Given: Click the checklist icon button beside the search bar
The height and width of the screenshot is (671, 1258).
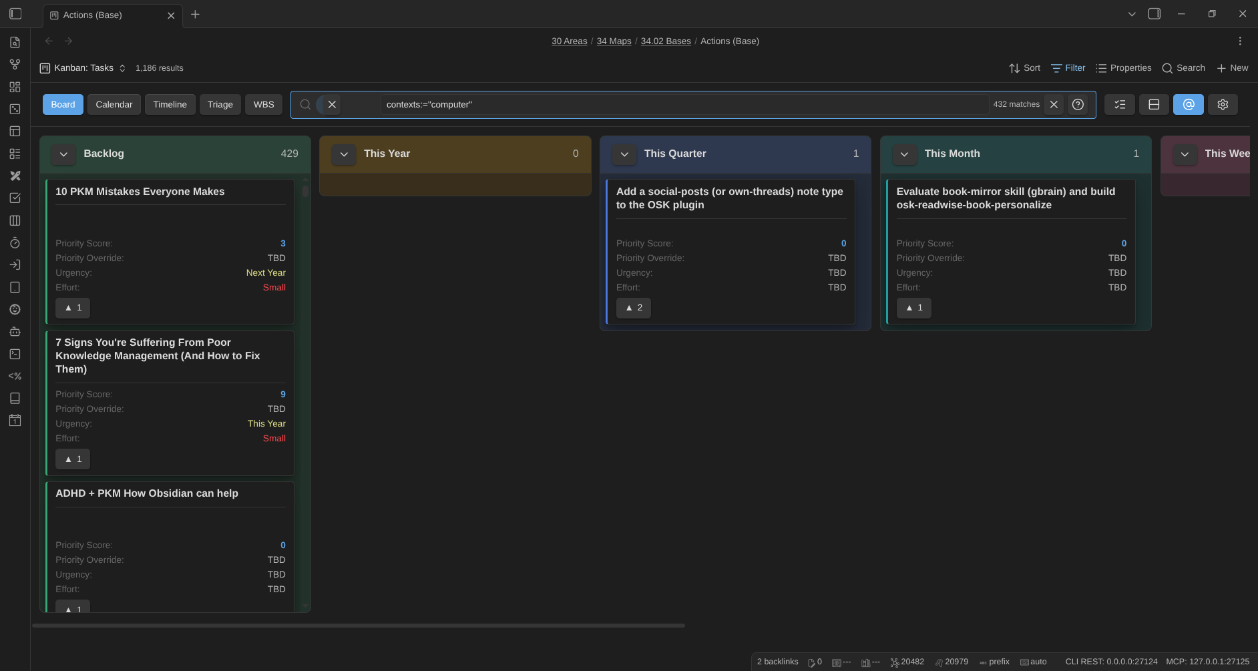Looking at the screenshot, I should (x=1120, y=104).
